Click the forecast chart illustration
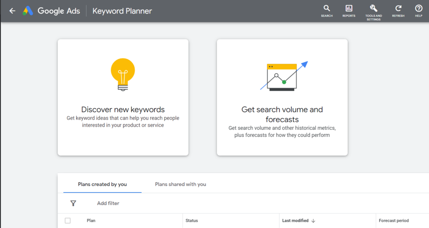The image size is (429, 228). (x=284, y=76)
